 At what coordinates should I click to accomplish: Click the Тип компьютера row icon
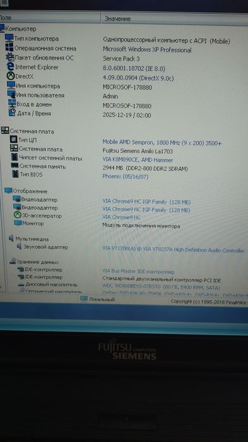(9, 38)
